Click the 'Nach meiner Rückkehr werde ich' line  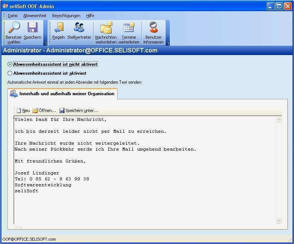[105, 149]
